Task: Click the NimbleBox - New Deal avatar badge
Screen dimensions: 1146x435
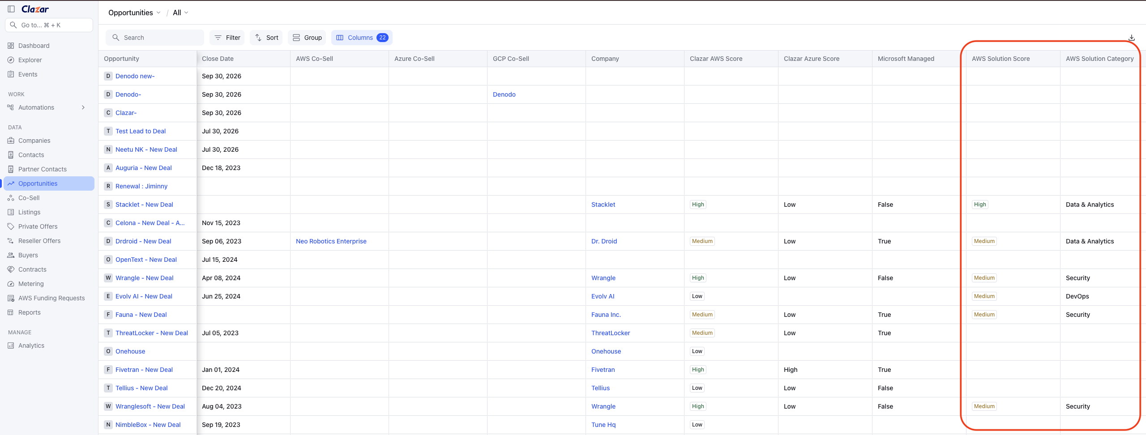Action: [x=108, y=425]
